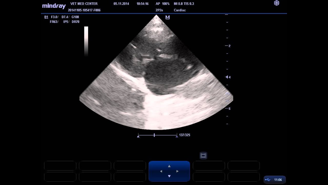Click the Mindray logo
This screenshot has width=328, height=185.
(54, 6)
